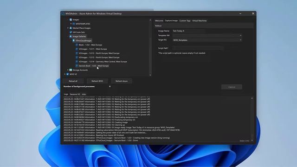The height and width of the screenshot is (167, 297).
Task: Click the WVD V2 node icon
Action: point(68,74)
